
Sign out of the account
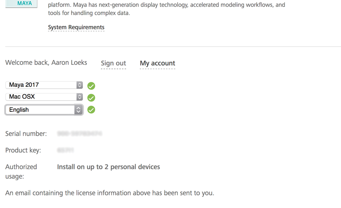[113, 63]
